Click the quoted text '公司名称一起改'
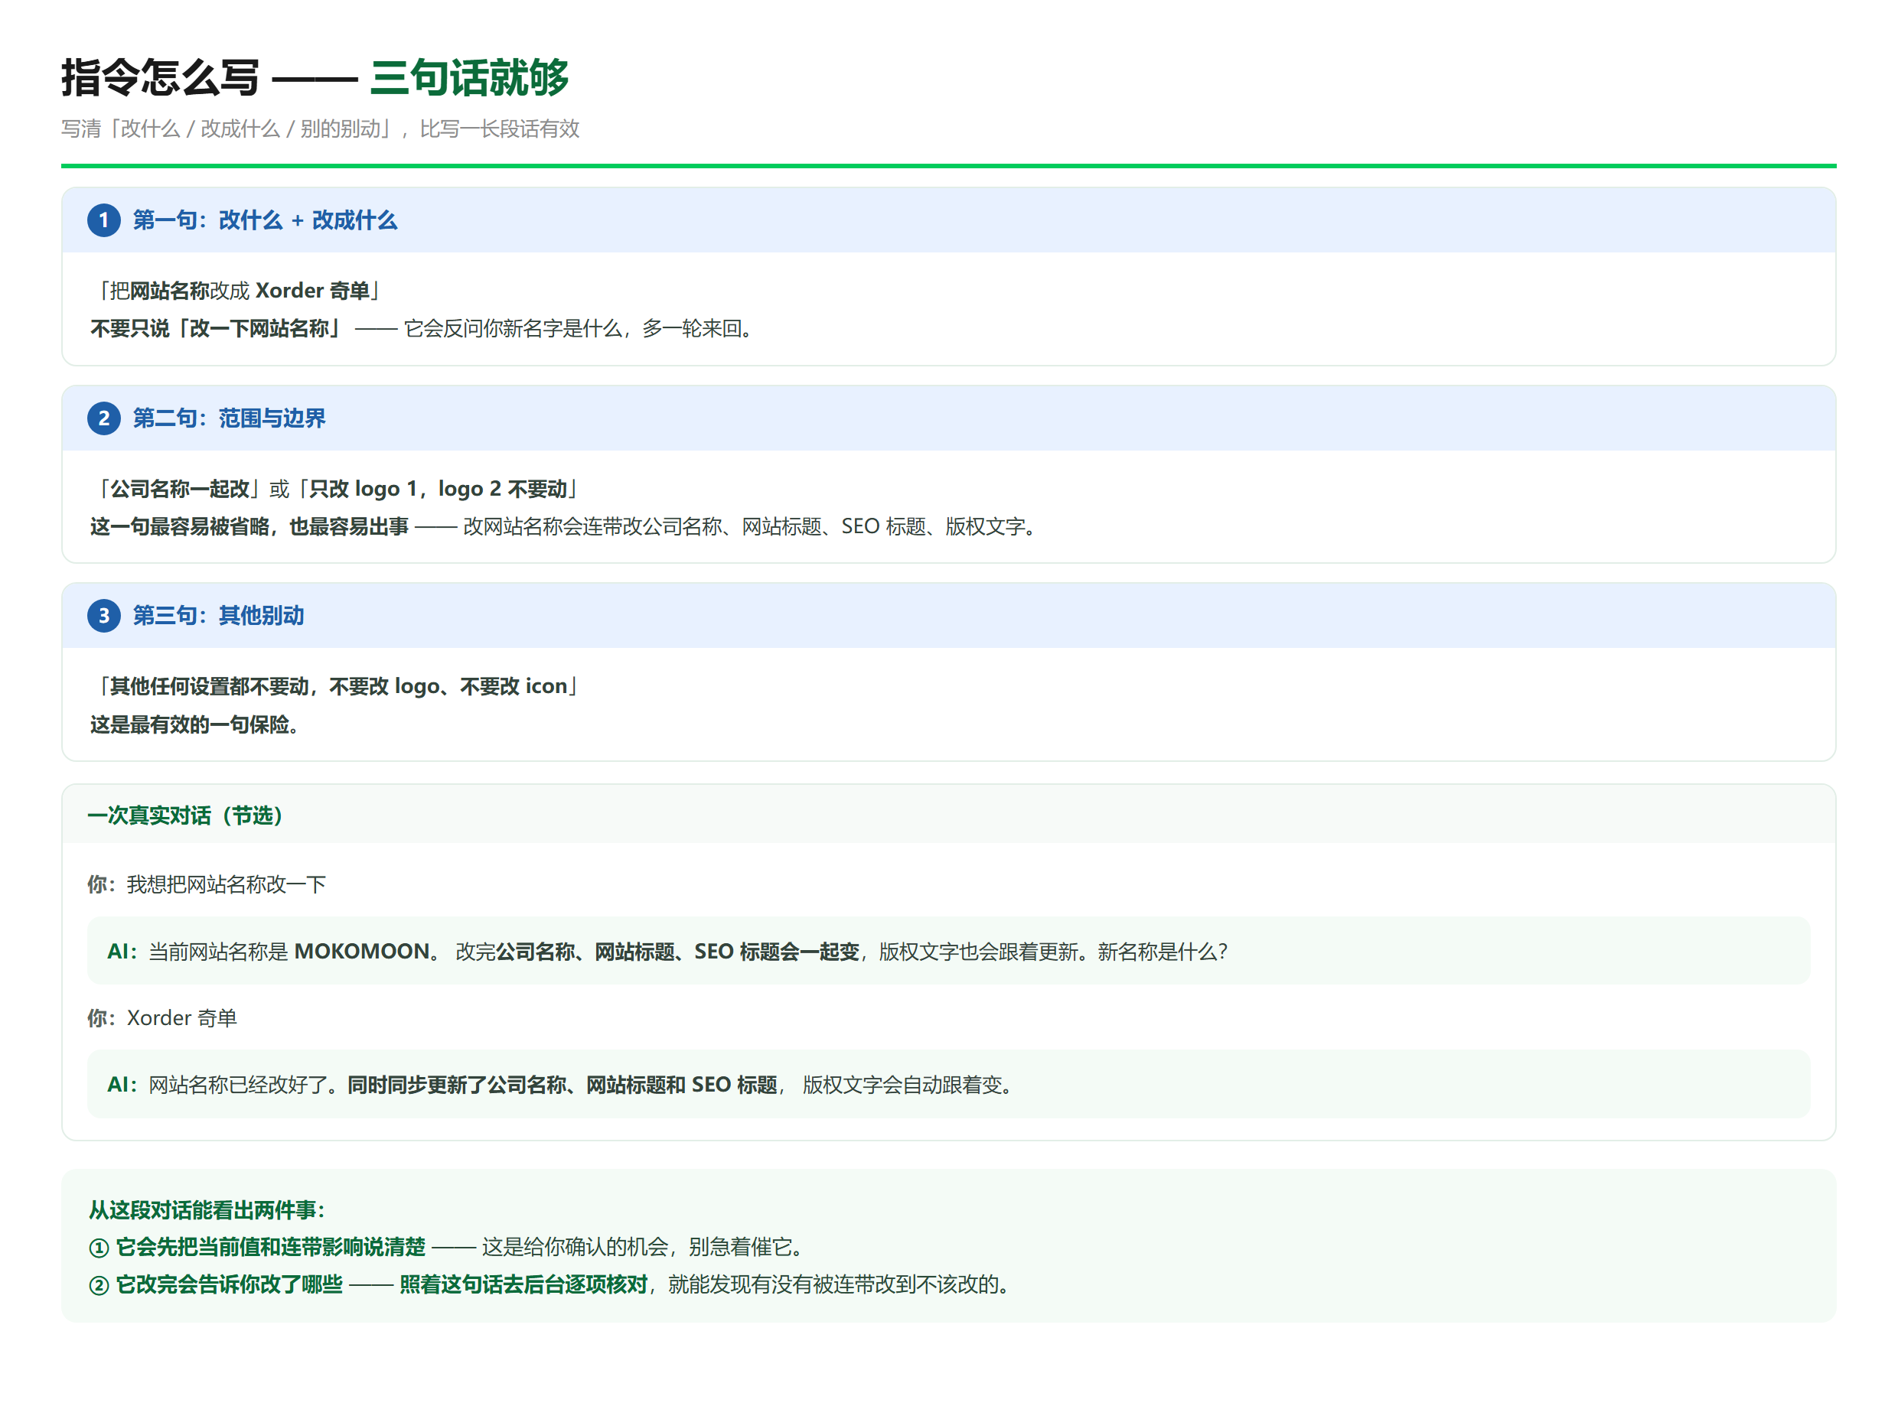1898x1406 pixels. (x=180, y=489)
